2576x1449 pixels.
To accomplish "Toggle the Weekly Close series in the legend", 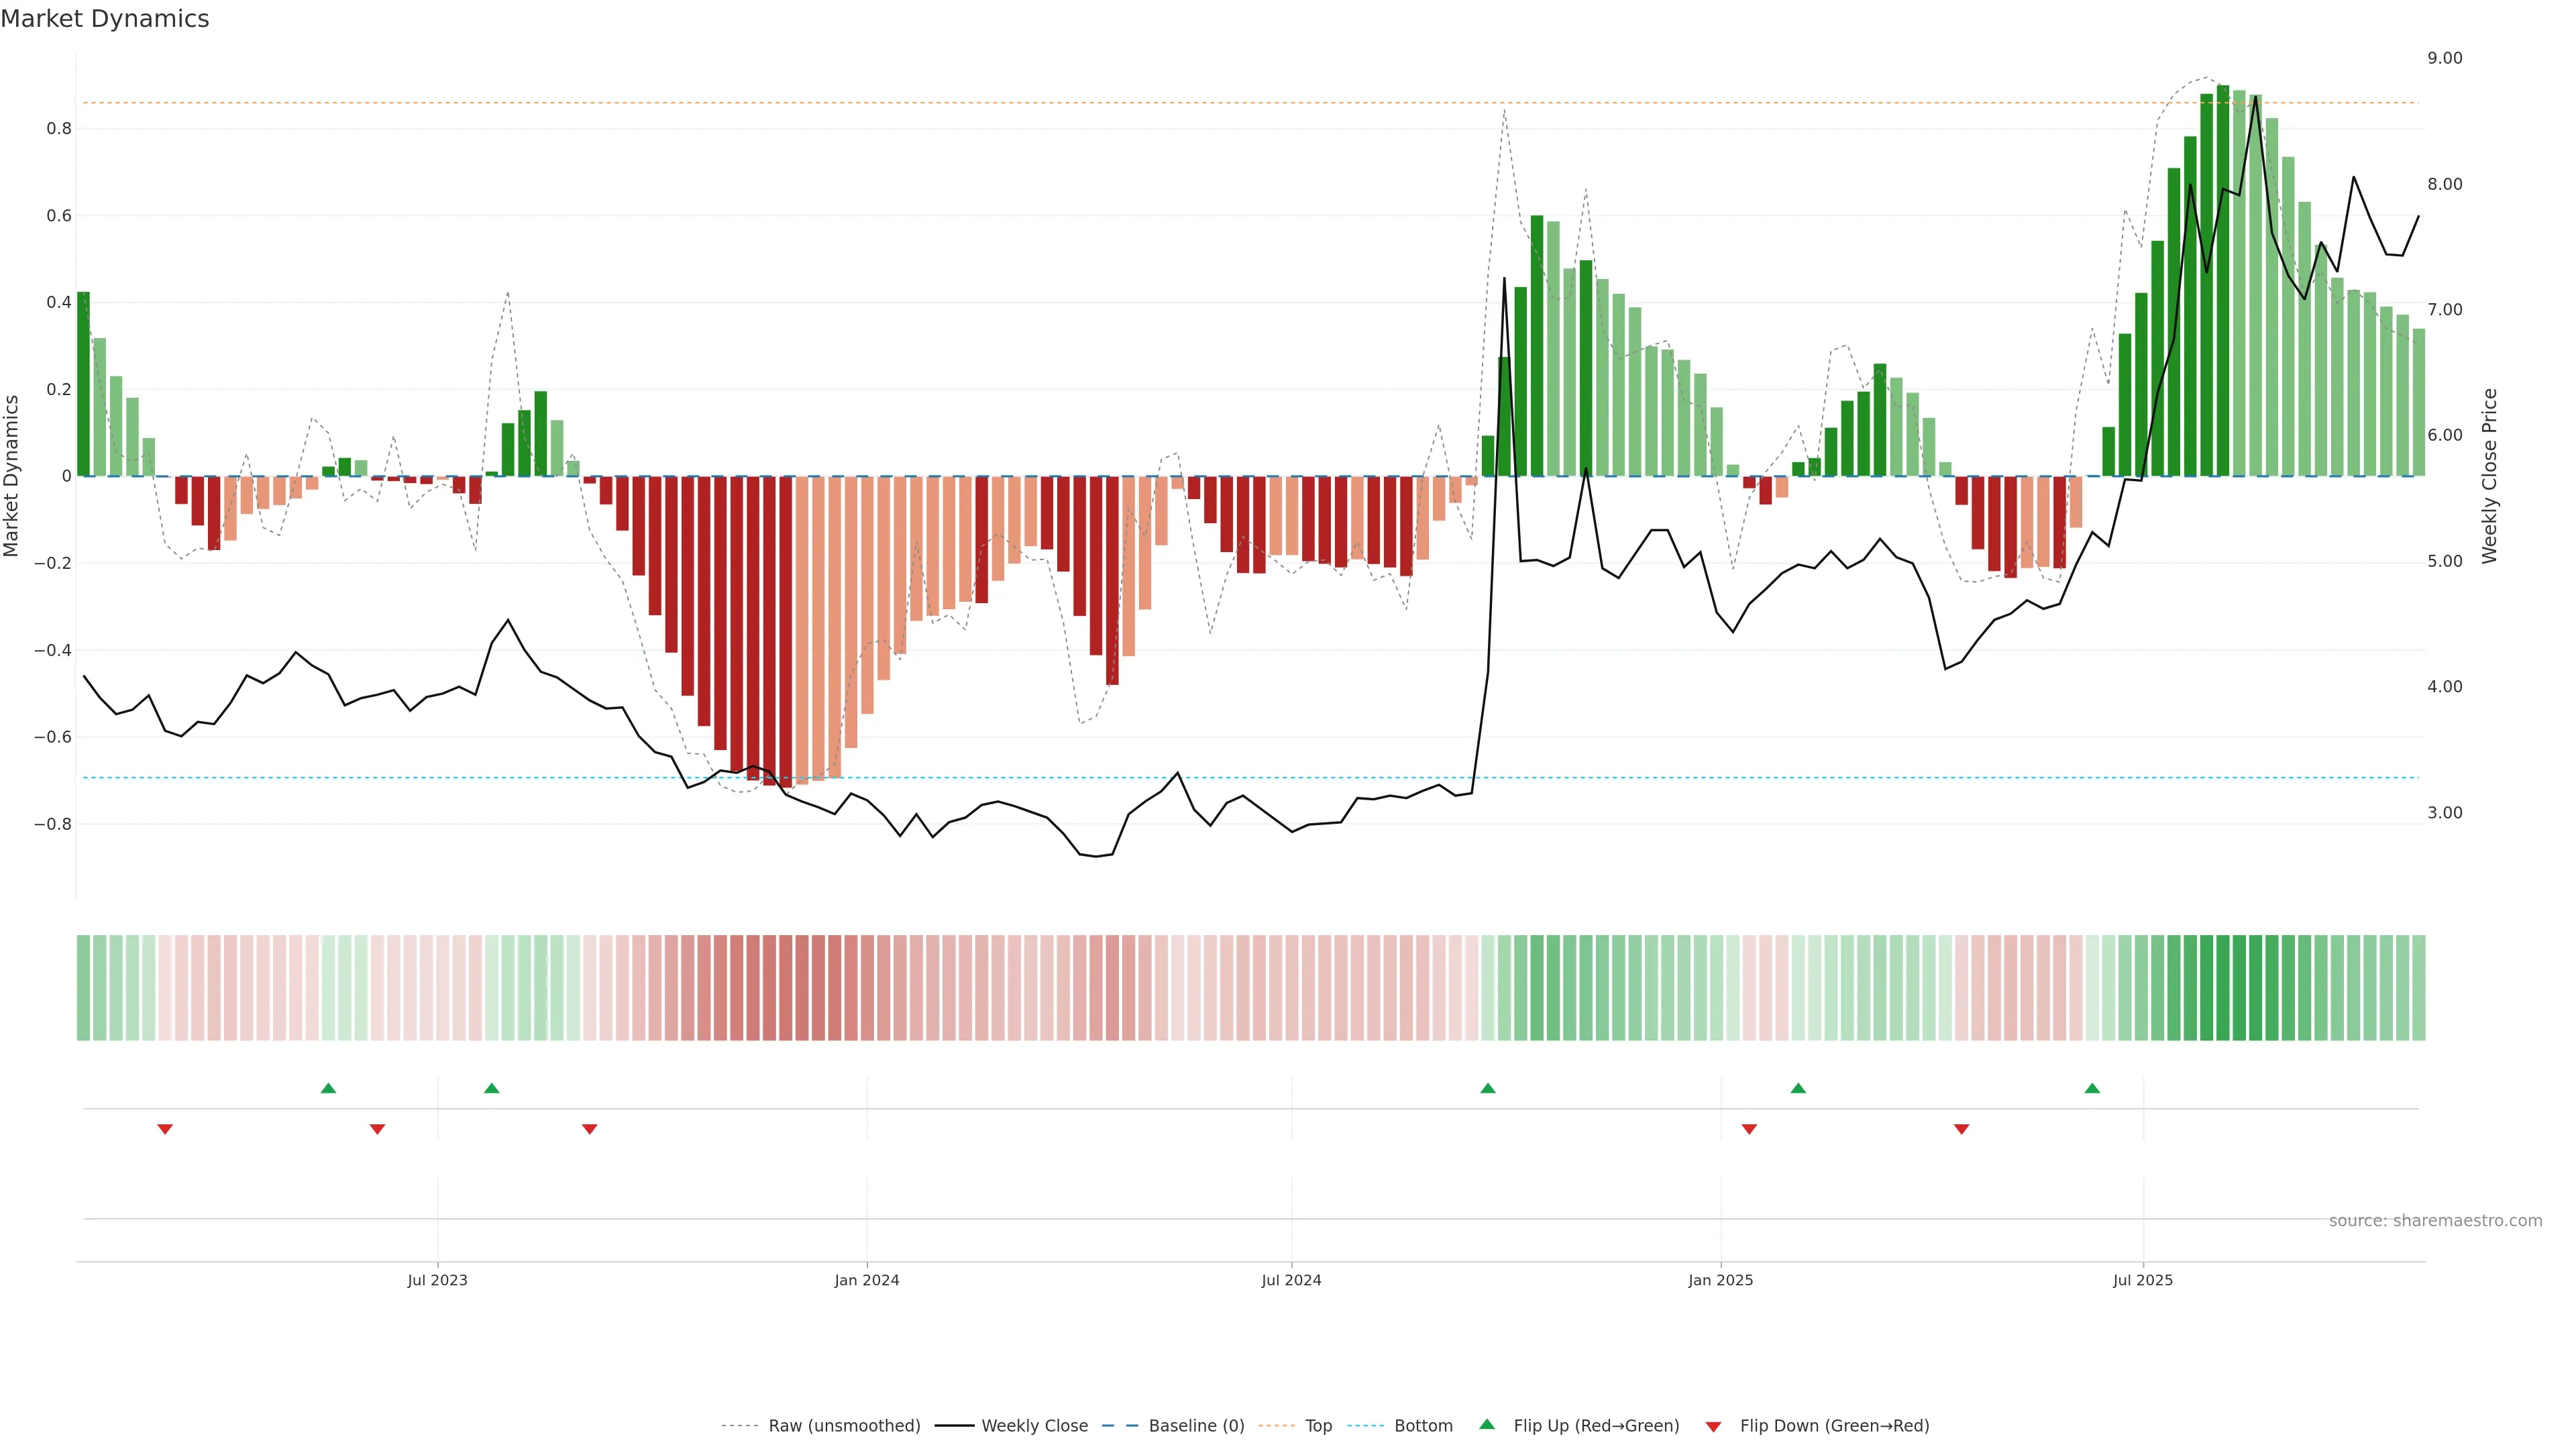I will tap(1034, 1426).
